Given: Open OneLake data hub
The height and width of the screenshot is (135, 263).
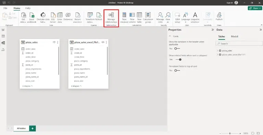Looking at the screenshot, I should (x=43, y=17).
